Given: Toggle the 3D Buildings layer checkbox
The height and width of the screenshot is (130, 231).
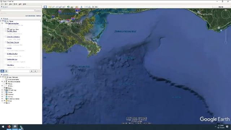Looking at the screenshot, I should pos(5,90).
